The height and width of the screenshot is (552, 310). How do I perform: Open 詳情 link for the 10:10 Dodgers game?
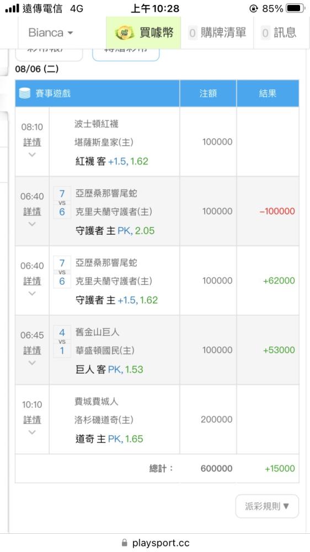coord(32,420)
